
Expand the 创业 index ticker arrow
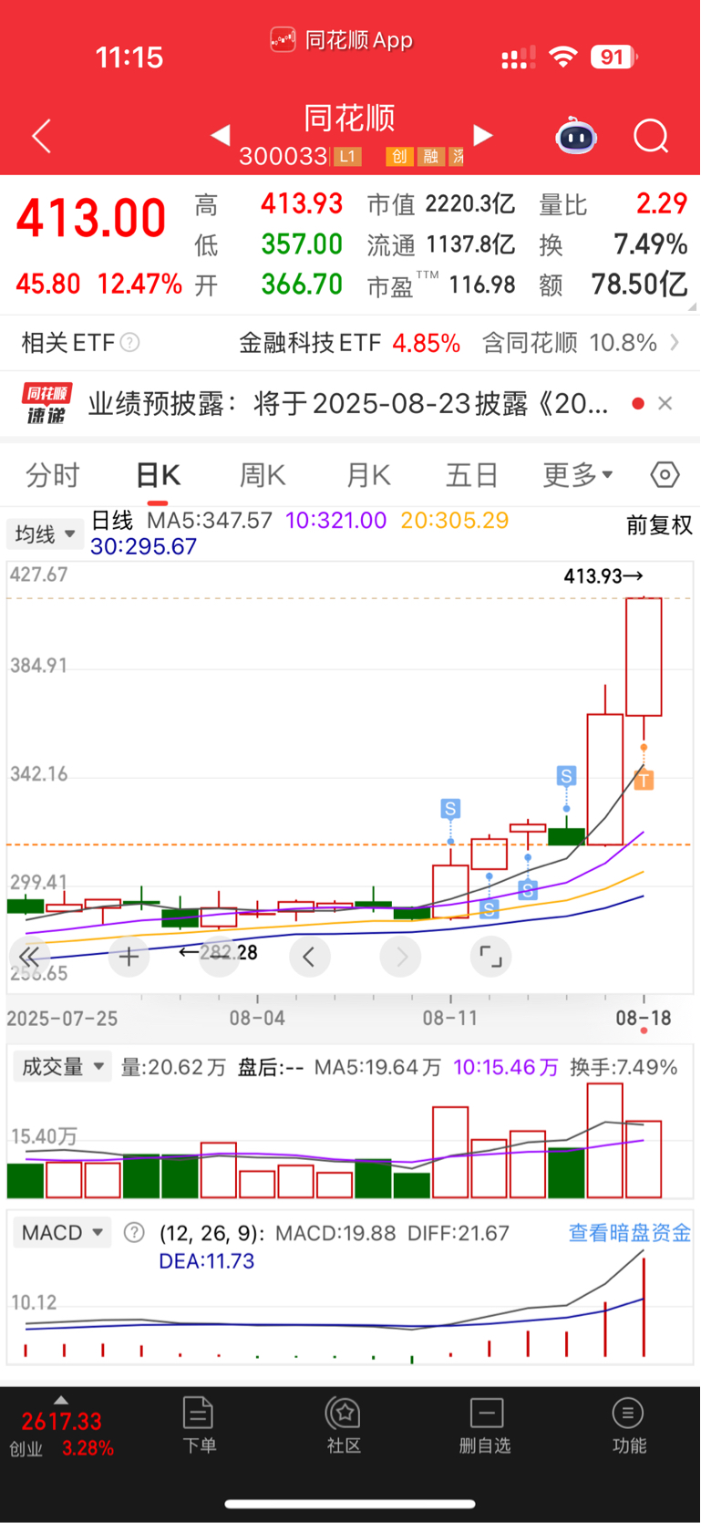61,1400
